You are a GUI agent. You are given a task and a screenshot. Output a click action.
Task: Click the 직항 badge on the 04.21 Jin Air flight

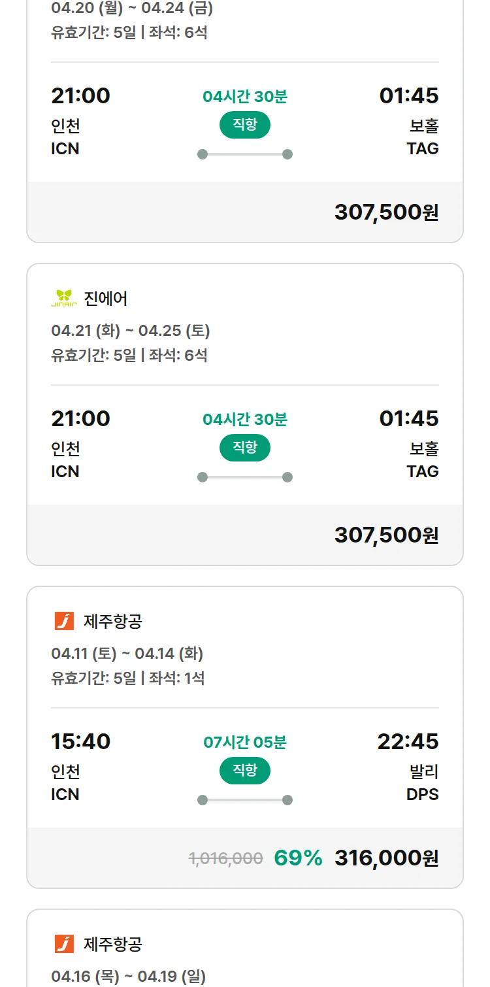(244, 448)
